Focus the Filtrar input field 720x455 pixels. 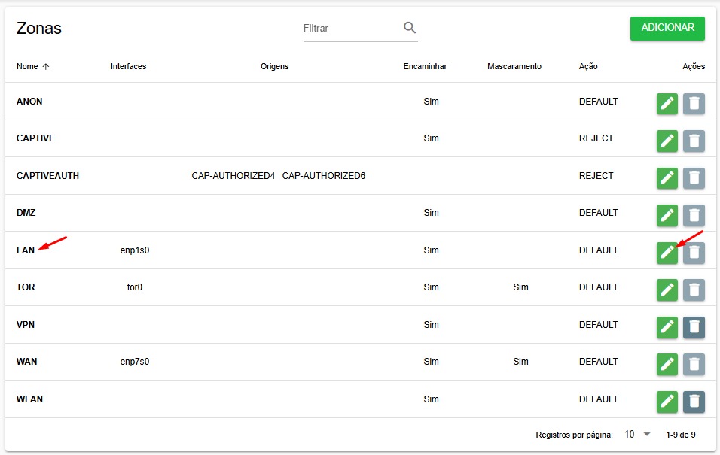click(x=351, y=29)
